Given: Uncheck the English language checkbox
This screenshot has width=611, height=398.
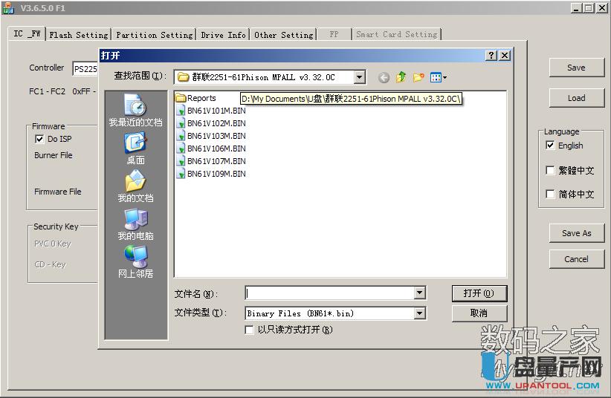Looking at the screenshot, I should (x=550, y=146).
